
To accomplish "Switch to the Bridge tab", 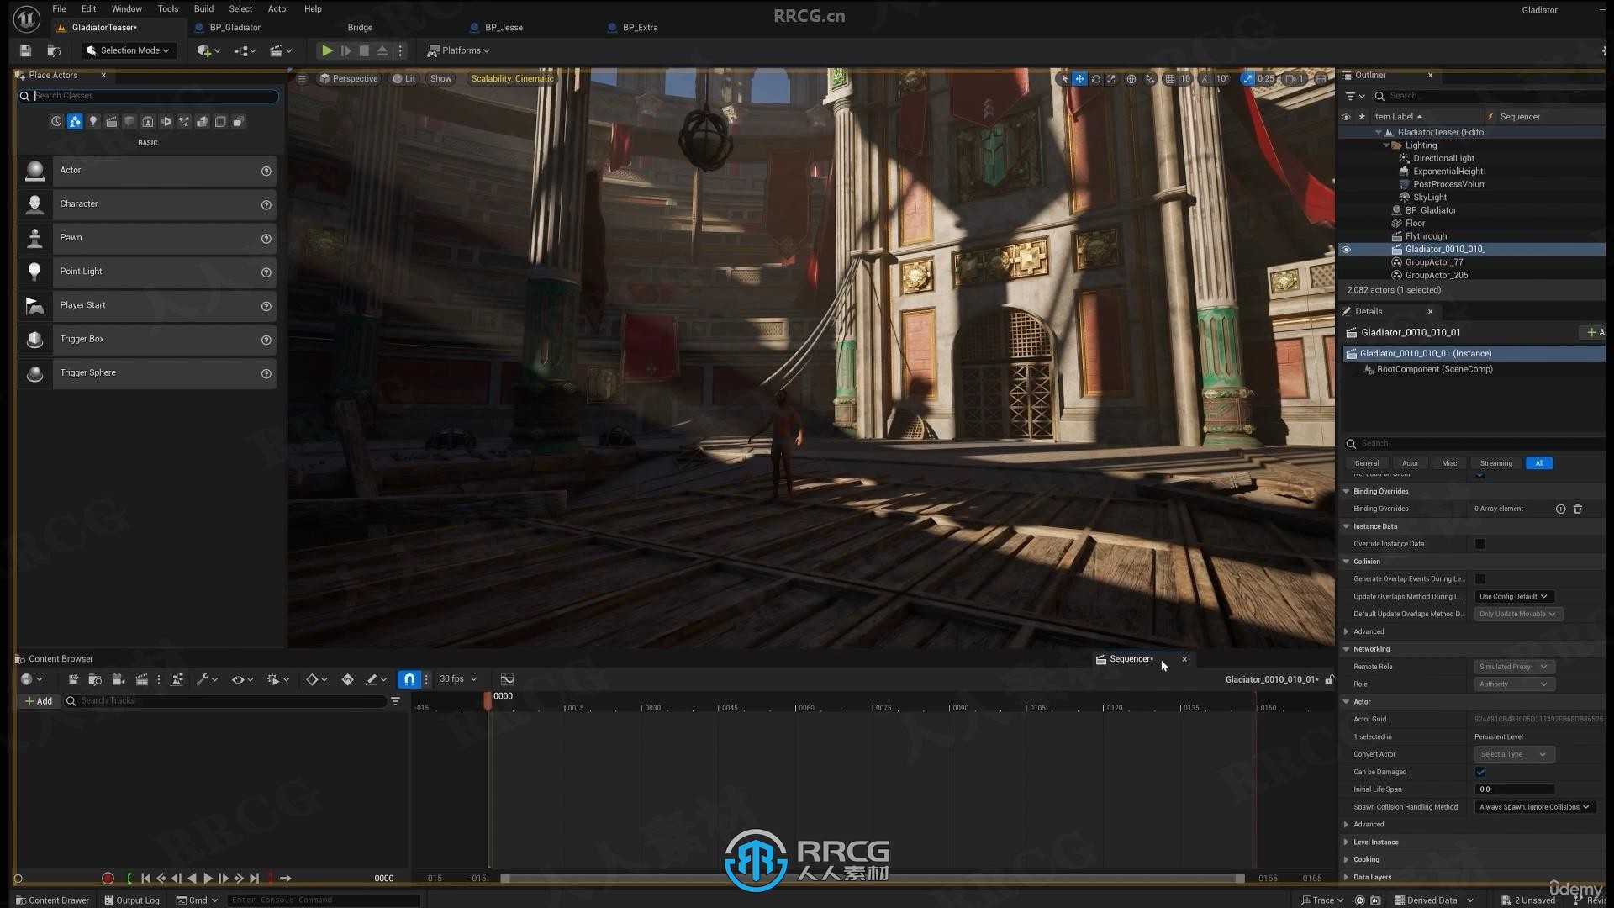I will point(360,28).
